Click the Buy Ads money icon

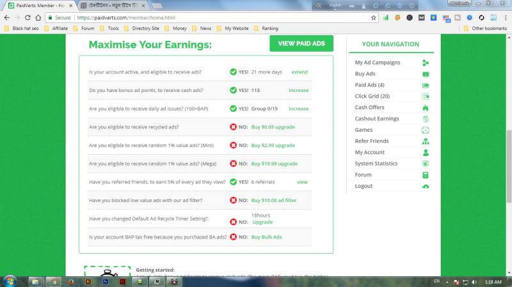[426, 74]
